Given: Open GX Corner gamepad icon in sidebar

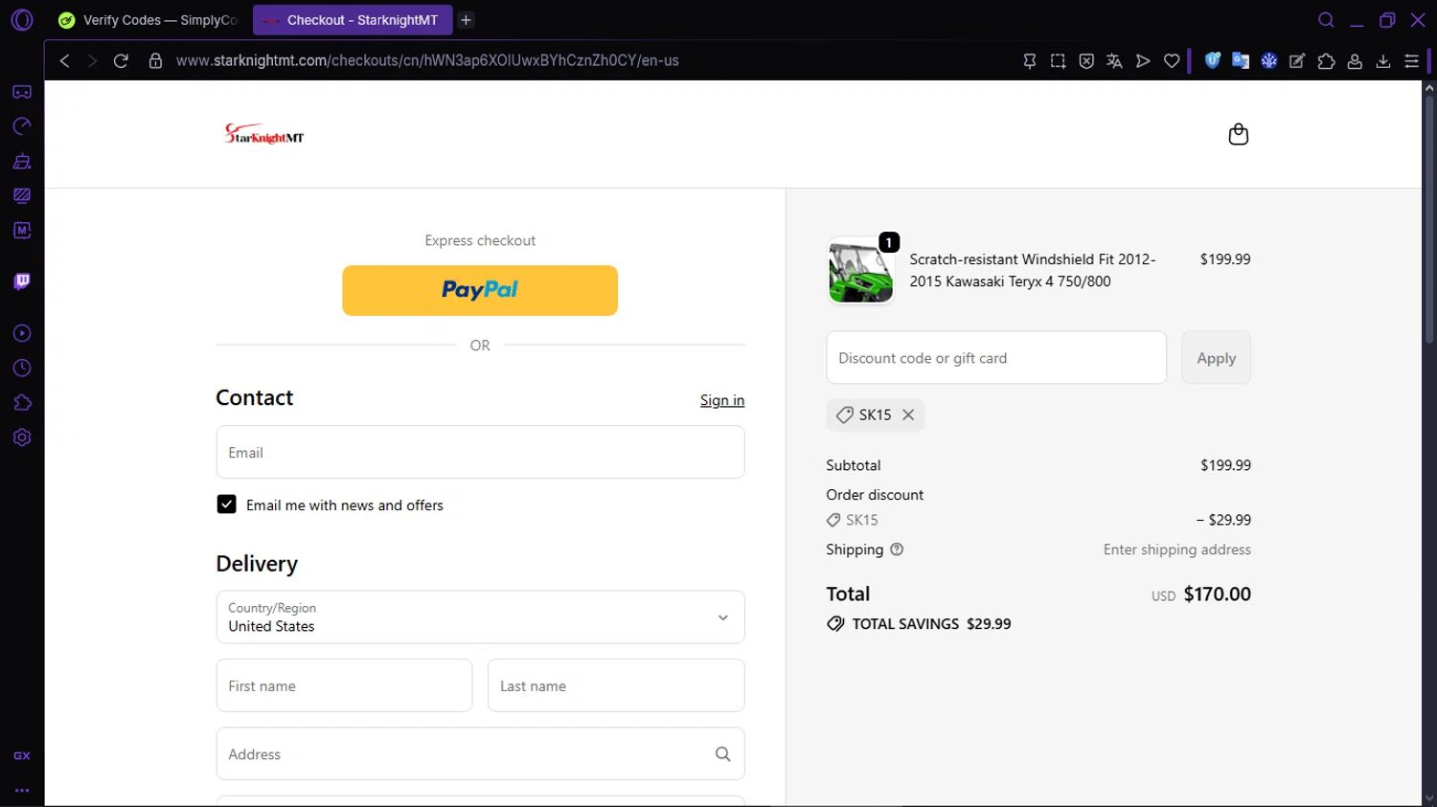Looking at the screenshot, I should pos(22,92).
